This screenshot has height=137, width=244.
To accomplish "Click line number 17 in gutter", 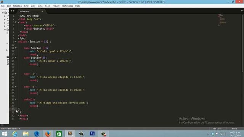I will tap(13, 67).
